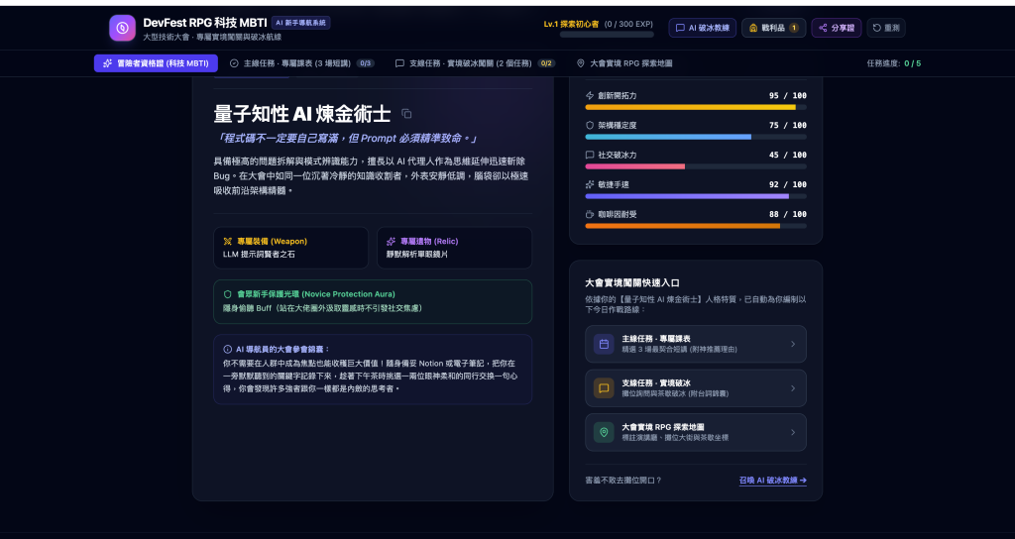Click the 專屬遺物 card with 靜默解析單眼鏡片
1015x539 pixels.
[454, 247]
